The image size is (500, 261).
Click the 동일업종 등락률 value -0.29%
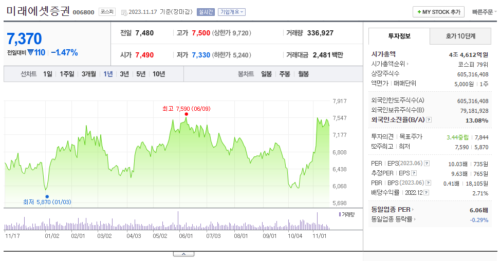(479, 220)
